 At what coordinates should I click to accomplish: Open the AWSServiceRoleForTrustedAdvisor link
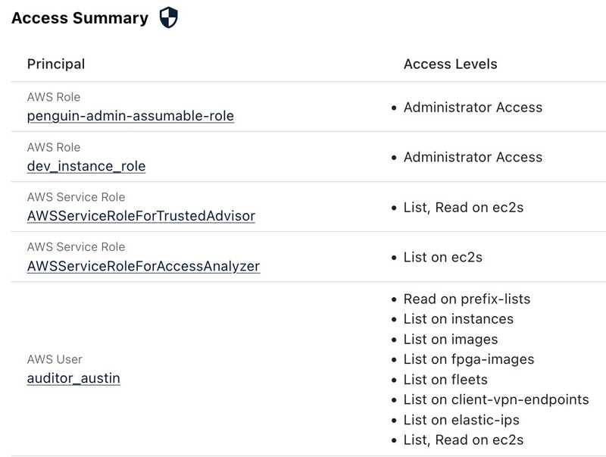coord(141,216)
